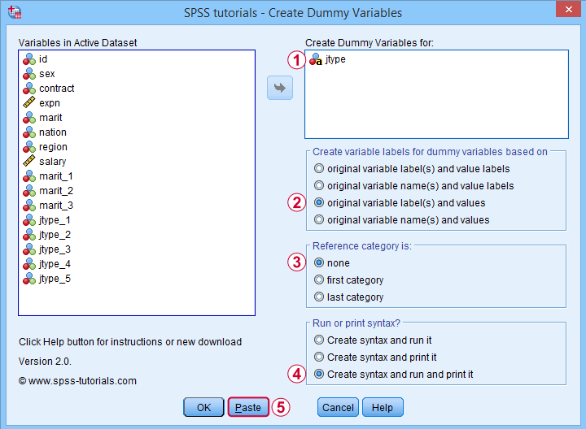Cancel the Create Dummy Variables dialog
586x429 pixels.
[339, 407]
